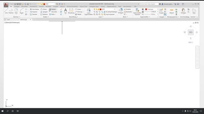Open Windows taskbar search
The height and width of the screenshot is (114, 204).
8,111
